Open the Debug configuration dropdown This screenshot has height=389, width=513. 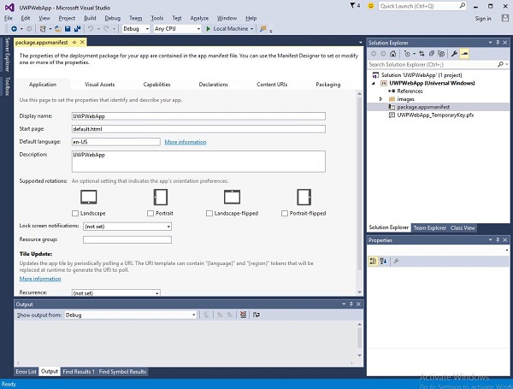135,28
